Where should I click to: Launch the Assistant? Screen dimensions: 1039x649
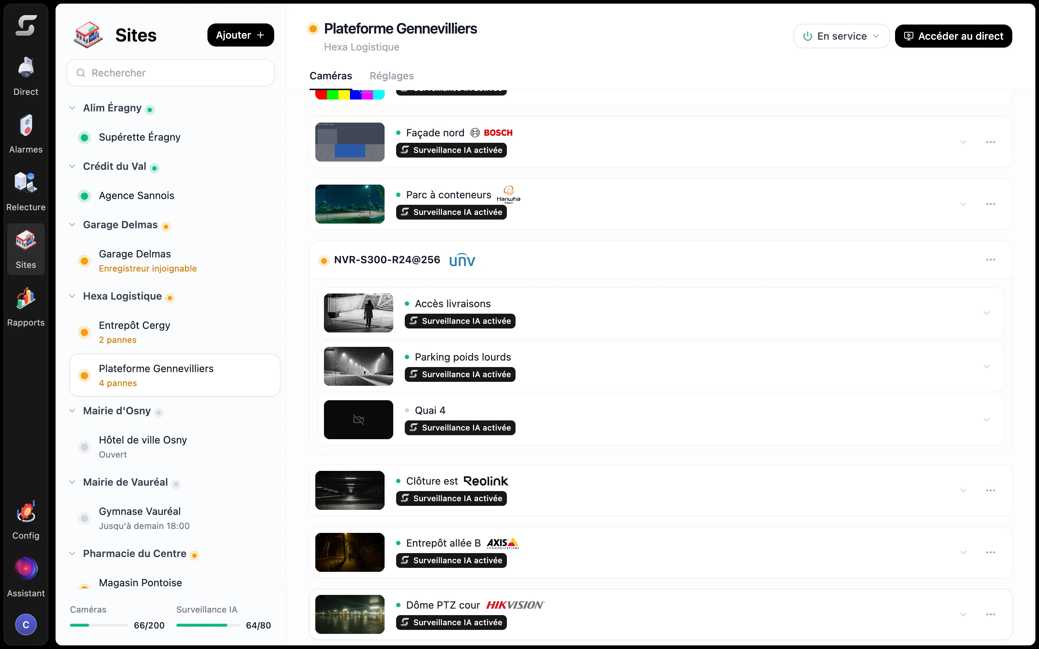26,577
